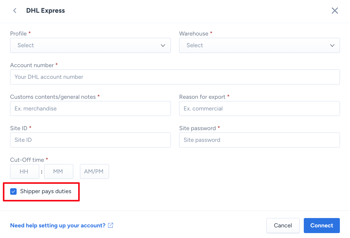Open the AM/PM cut-off selector
This screenshot has height=238, width=350.
point(94,171)
